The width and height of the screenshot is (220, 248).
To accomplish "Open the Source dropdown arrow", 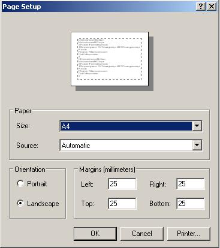I will coord(197,145).
